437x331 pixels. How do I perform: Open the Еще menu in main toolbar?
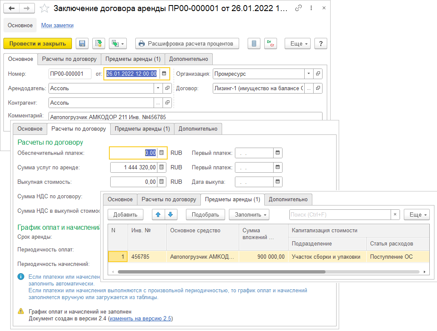(x=298, y=43)
